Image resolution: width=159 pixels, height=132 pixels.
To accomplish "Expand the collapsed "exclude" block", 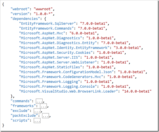I will click(x=37, y=111).
